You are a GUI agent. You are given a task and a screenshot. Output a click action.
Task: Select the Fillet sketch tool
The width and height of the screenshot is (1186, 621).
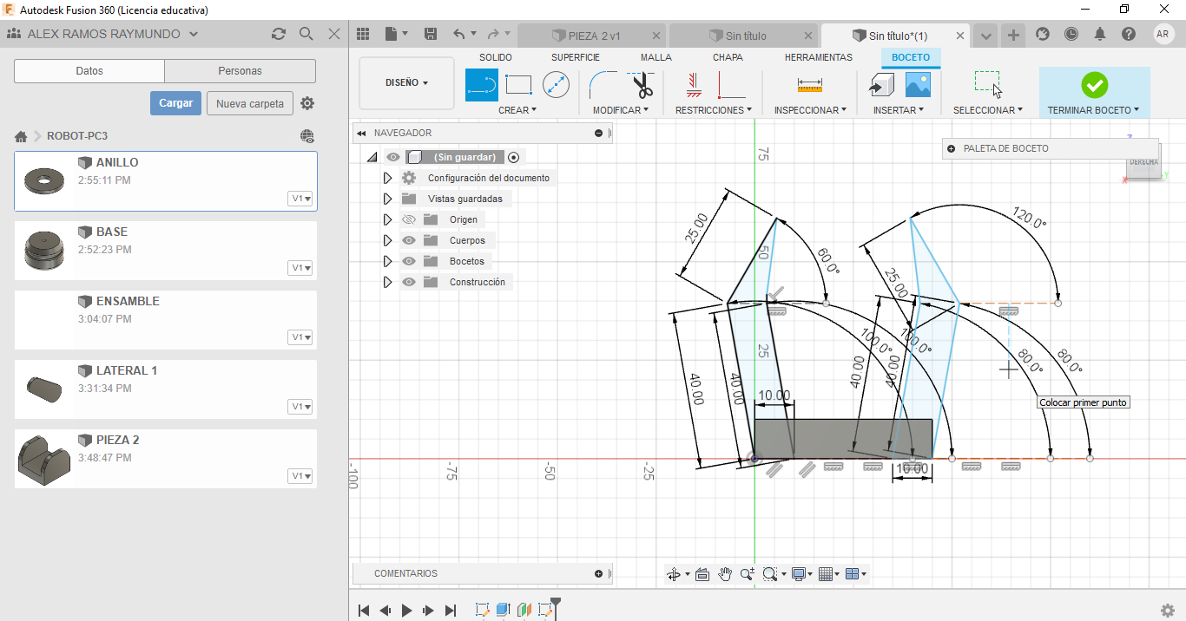point(603,85)
